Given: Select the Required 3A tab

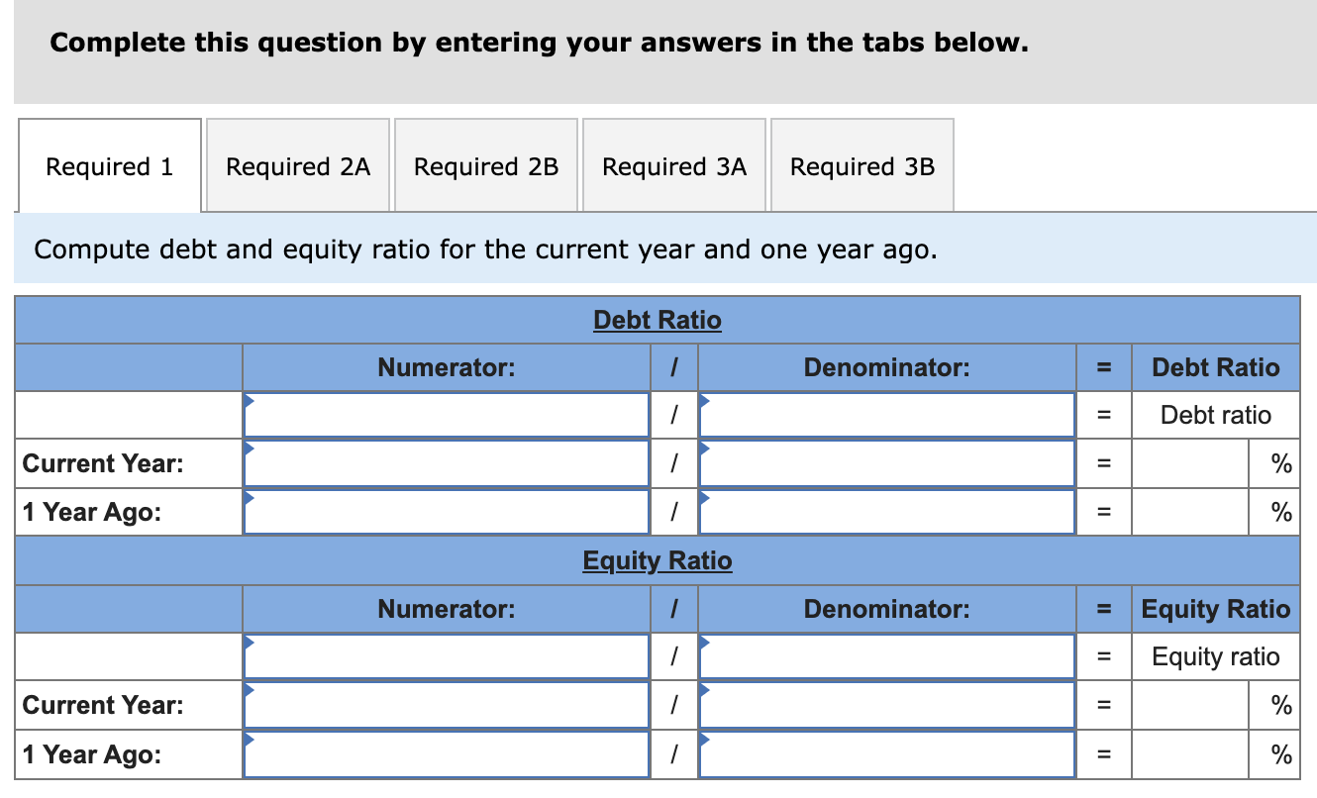Looking at the screenshot, I should tap(673, 165).
